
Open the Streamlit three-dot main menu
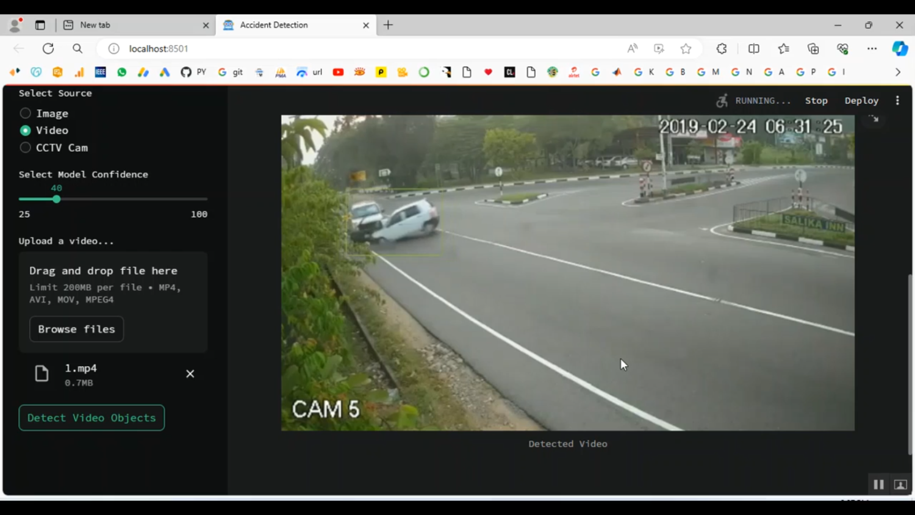(x=897, y=101)
